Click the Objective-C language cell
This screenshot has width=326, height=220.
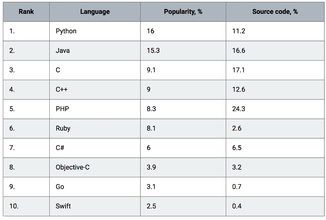click(x=95, y=167)
